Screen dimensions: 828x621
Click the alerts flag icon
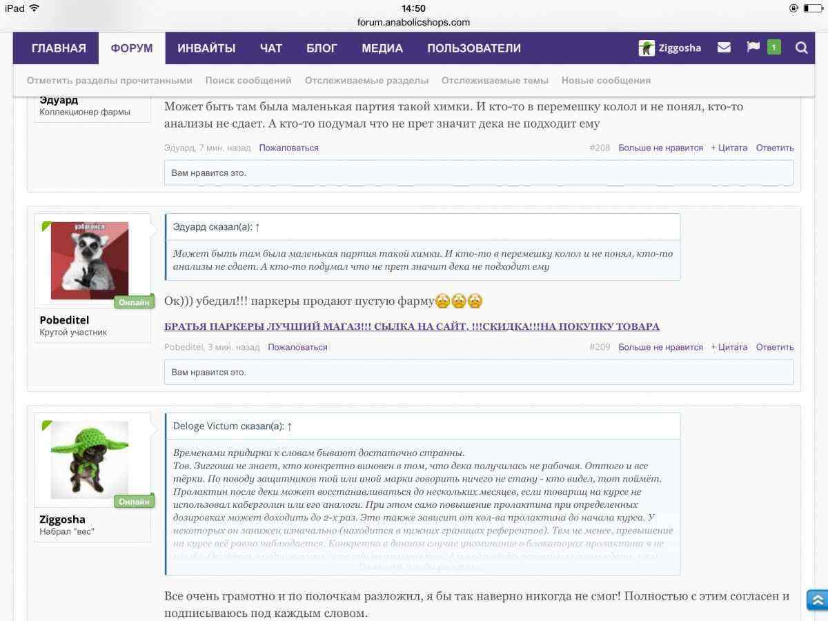point(753,48)
